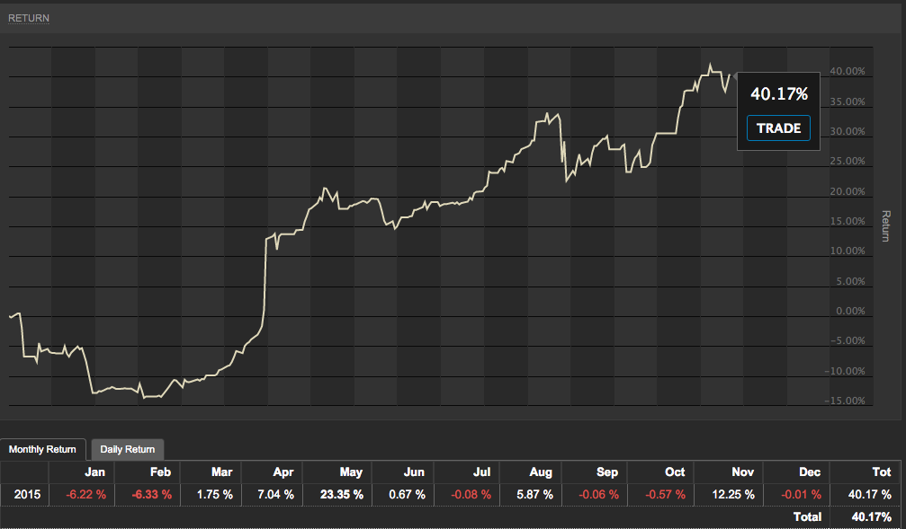Switch to the Daily Return tab
Image resolution: width=906 pixels, height=529 pixels.
[x=127, y=449]
